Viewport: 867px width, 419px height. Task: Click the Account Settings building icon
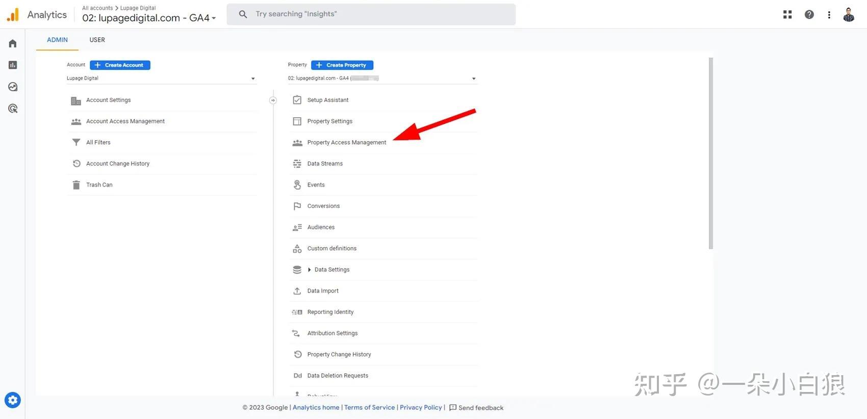point(76,100)
